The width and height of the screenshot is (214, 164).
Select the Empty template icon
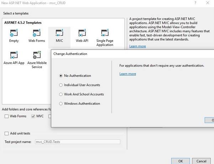14,33
